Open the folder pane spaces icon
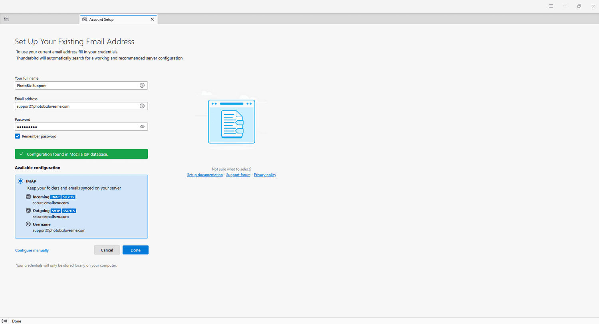Screen dimensions: 599x324 6,19
